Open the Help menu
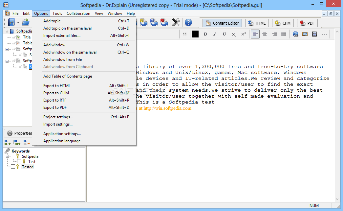The height and width of the screenshot is (211, 343). pyautogui.click(x=131, y=13)
